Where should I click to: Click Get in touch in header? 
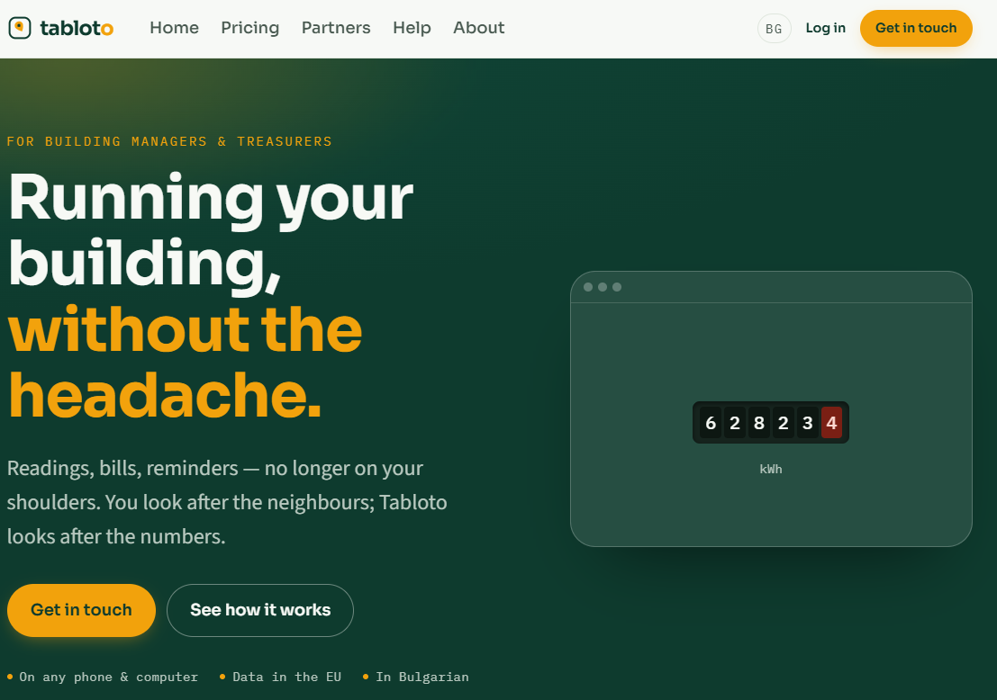(x=916, y=28)
